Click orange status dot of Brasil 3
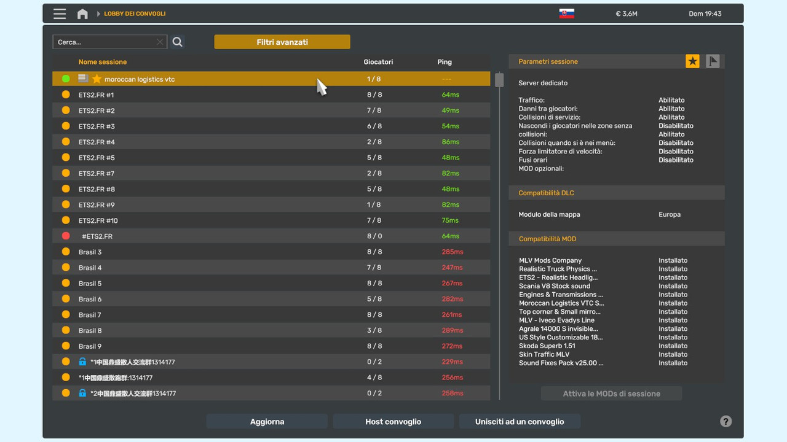Screen dimensions: 787x442 coord(66,252)
